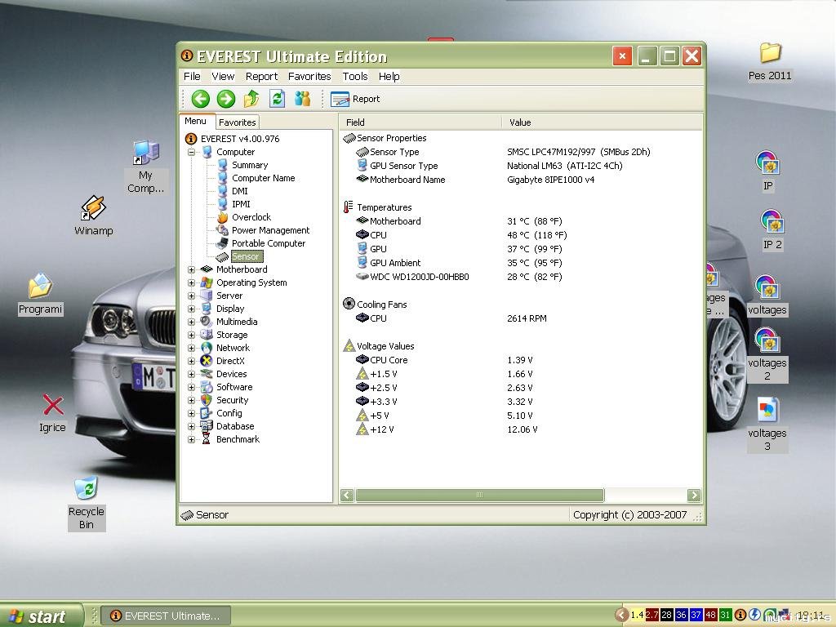
Task: Click the users toolbar icon
Action: pos(303,99)
